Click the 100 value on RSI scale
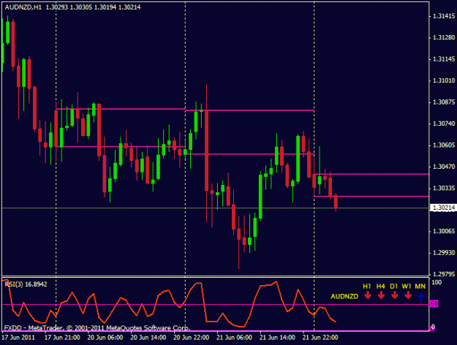This screenshot has height=345, width=457. point(437,282)
